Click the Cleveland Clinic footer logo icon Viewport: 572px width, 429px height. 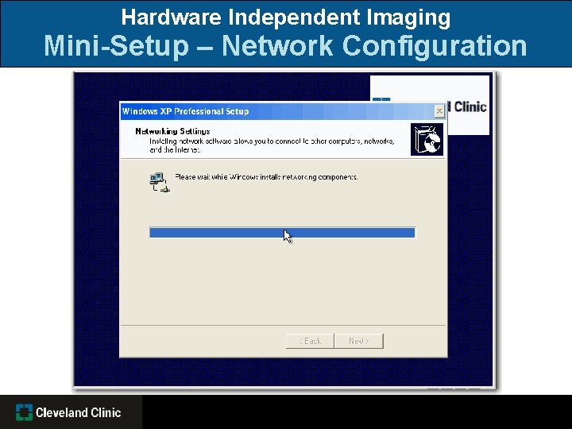click(x=24, y=412)
